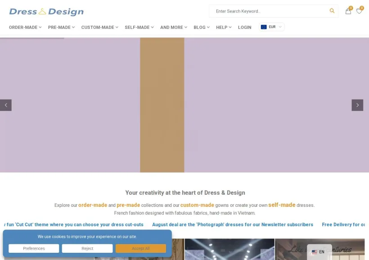This screenshot has height=260, width=369.
Task: Open the EN language switcher
Action: pos(319,252)
